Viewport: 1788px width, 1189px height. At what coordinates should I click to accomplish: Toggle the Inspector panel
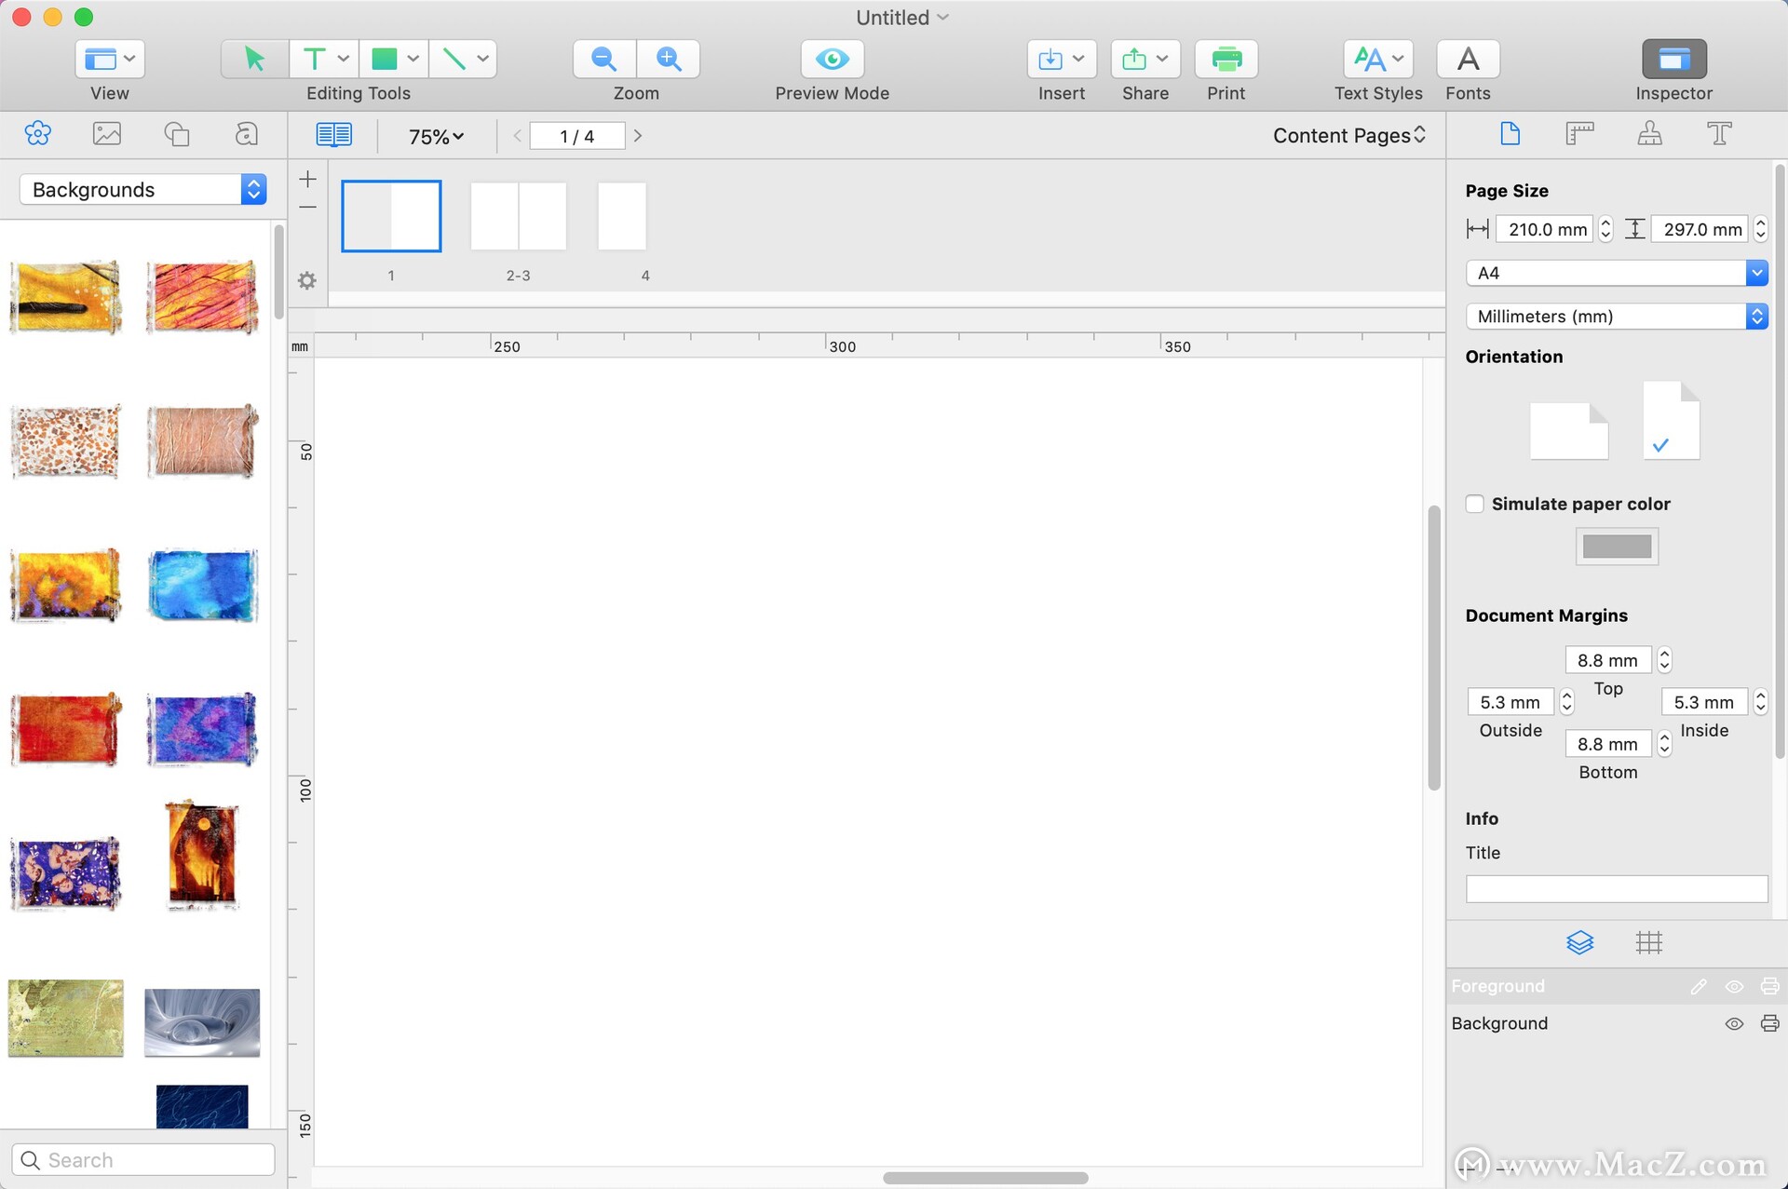click(x=1673, y=59)
